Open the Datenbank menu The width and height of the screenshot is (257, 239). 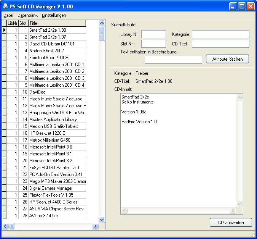[x=27, y=15]
